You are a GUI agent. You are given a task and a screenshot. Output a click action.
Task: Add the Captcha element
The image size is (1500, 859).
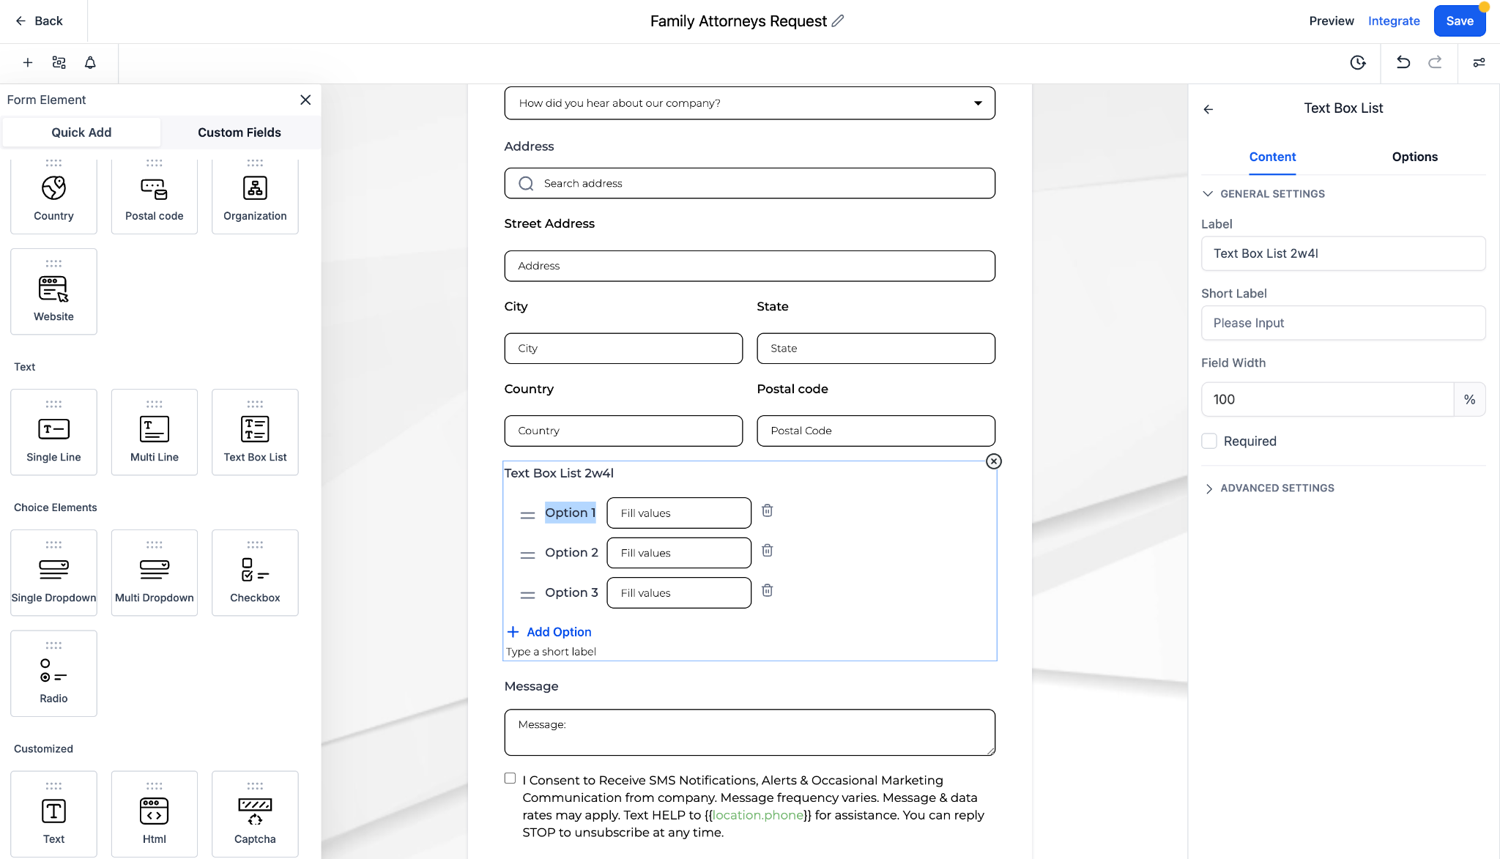tap(255, 814)
